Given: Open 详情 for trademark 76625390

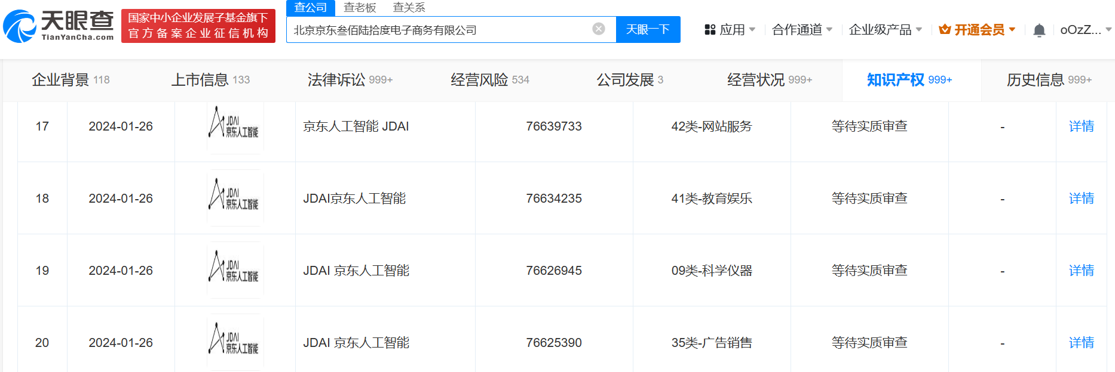Looking at the screenshot, I should [x=1081, y=343].
